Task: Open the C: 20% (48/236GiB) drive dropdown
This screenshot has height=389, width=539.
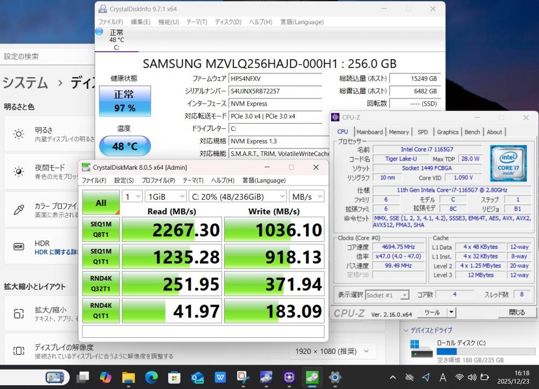Action: click(238, 197)
